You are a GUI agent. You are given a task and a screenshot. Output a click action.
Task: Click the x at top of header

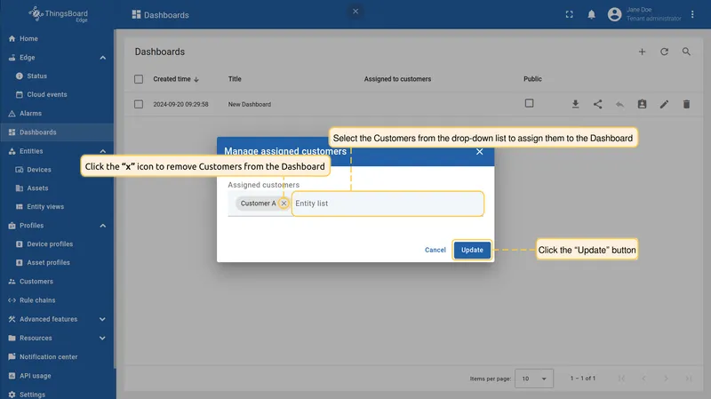click(x=355, y=12)
